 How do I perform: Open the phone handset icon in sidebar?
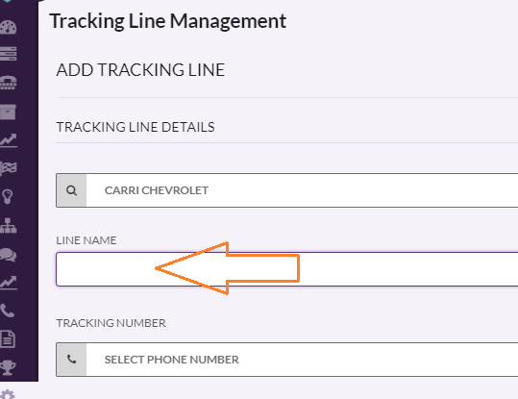8,311
